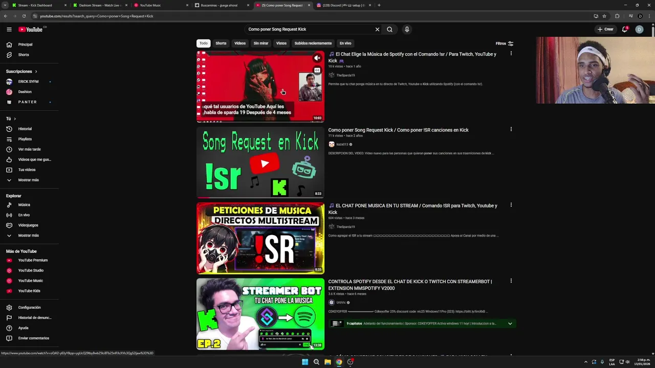The image size is (655, 368).
Task: Open YouTube Kids link
Action: pyautogui.click(x=29, y=291)
